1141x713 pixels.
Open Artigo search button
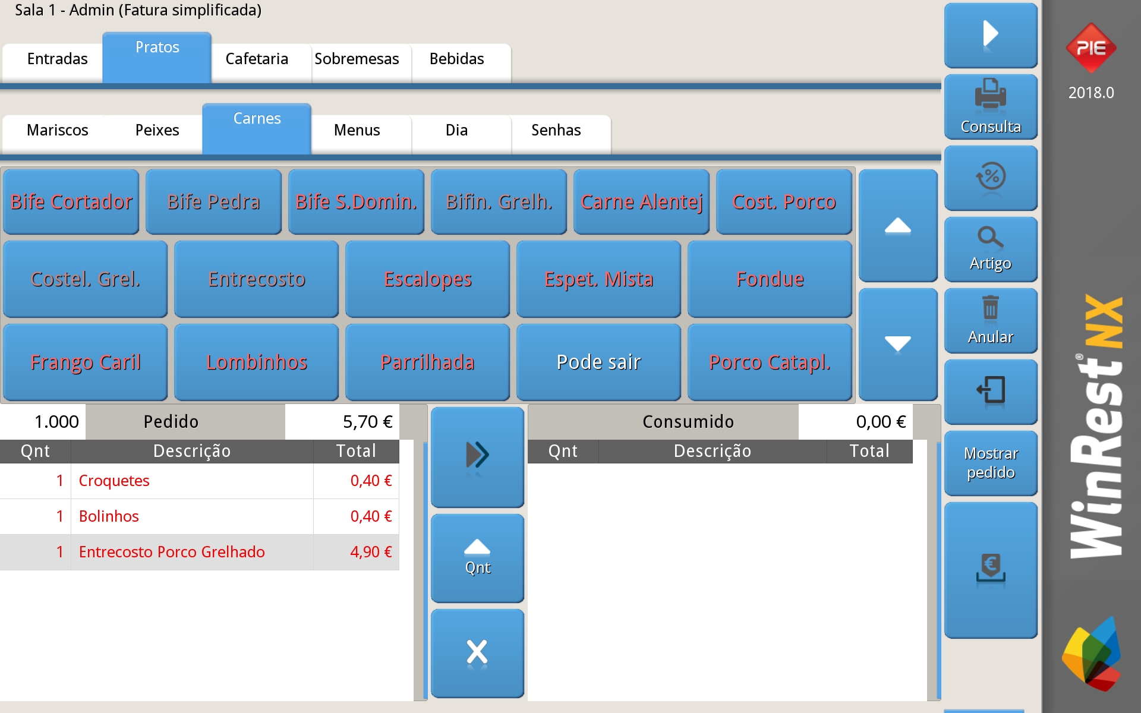point(991,249)
